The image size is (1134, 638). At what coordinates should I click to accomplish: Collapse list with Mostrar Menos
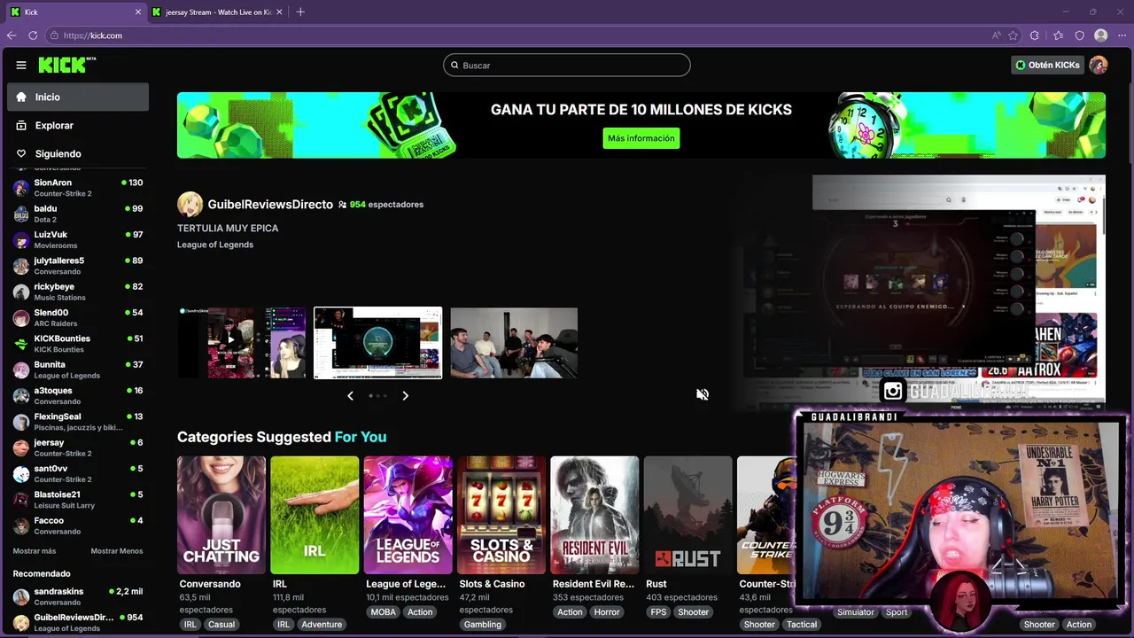pyautogui.click(x=117, y=551)
